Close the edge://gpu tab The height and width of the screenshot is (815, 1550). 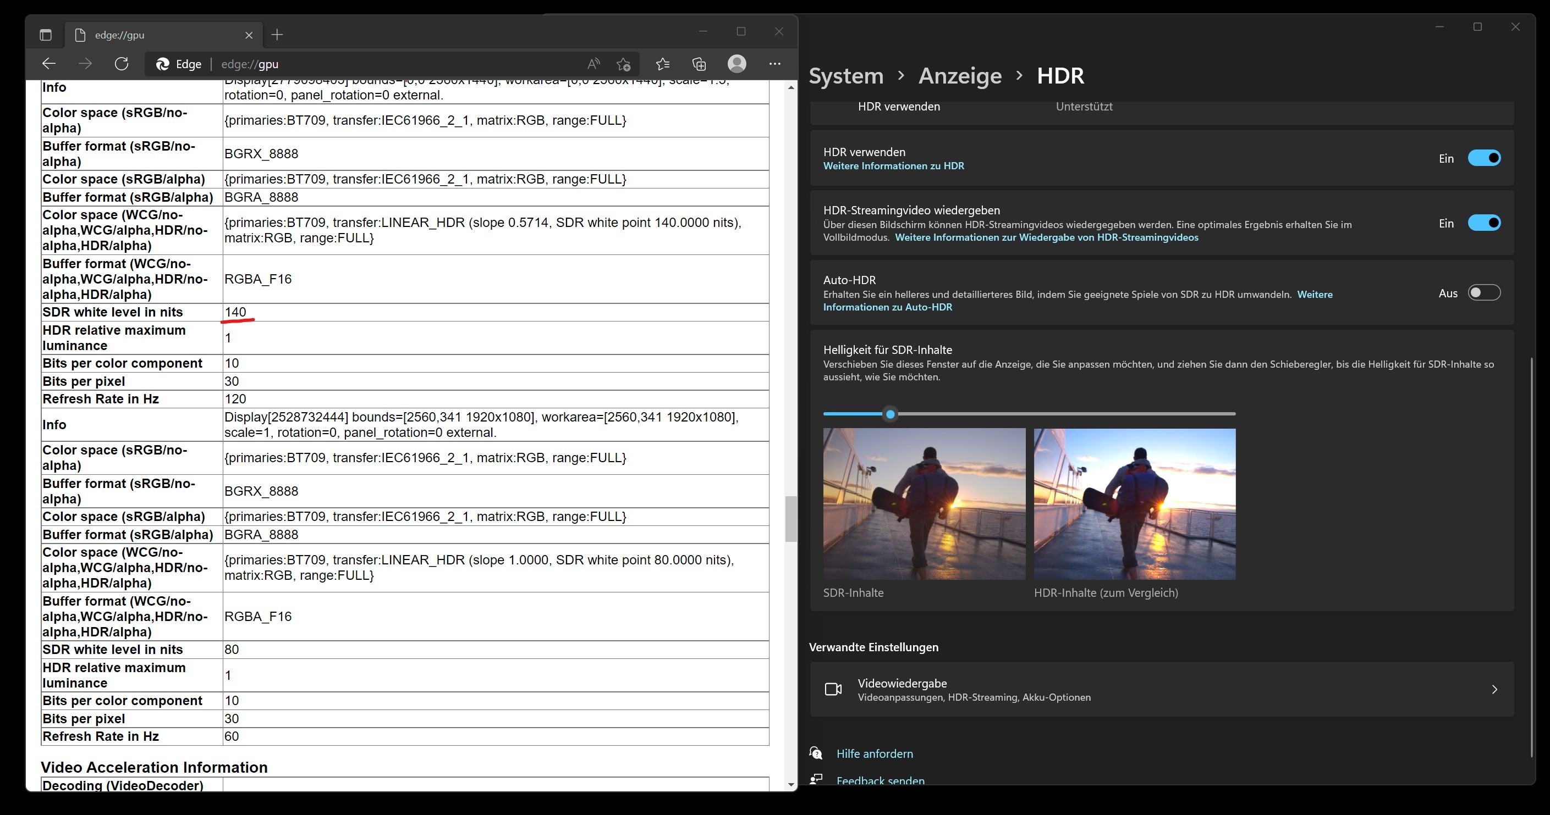click(249, 35)
